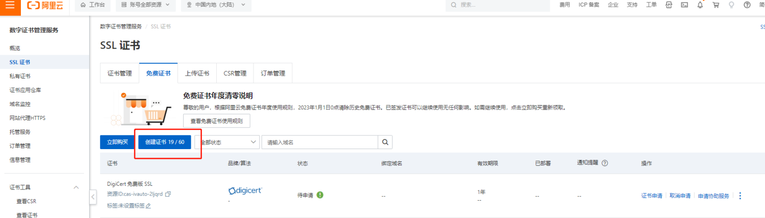Click the 创建证书 19 / 60 button

coord(165,142)
